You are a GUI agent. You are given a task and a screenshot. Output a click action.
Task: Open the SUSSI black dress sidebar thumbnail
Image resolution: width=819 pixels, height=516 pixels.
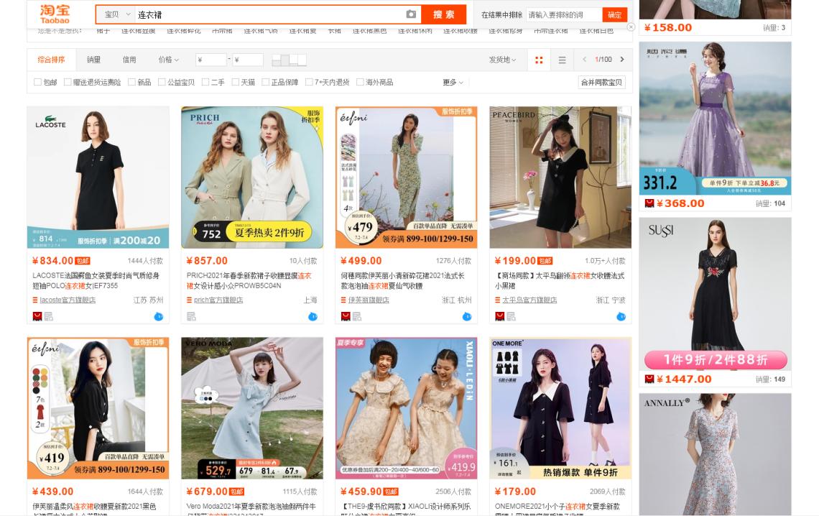pyautogui.click(x=715, y=294)
